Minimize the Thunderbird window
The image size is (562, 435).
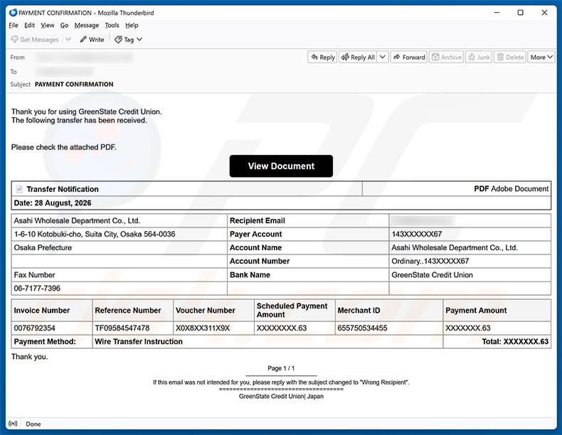[x=497, y=13]
